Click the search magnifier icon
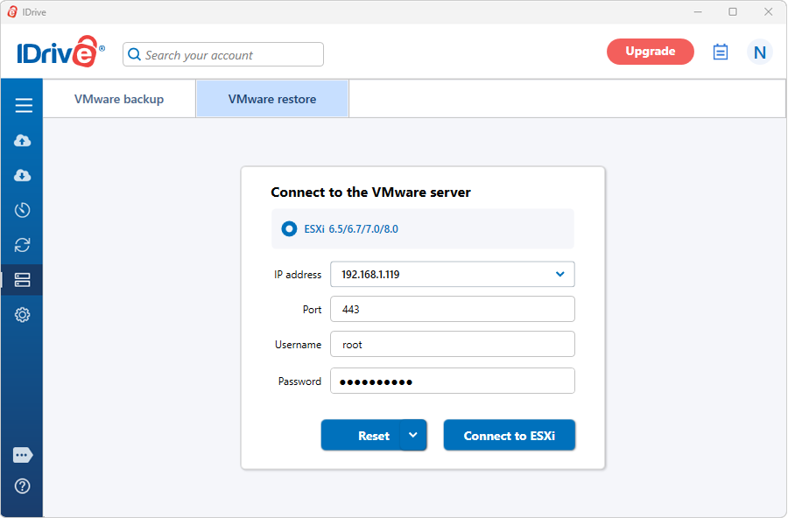 pyautogui.click(x=134, y=54)
